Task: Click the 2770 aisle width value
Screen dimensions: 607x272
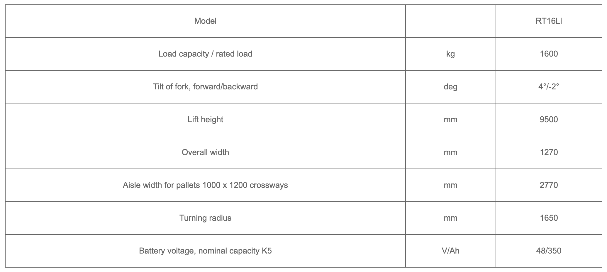Action: [549, 185]
